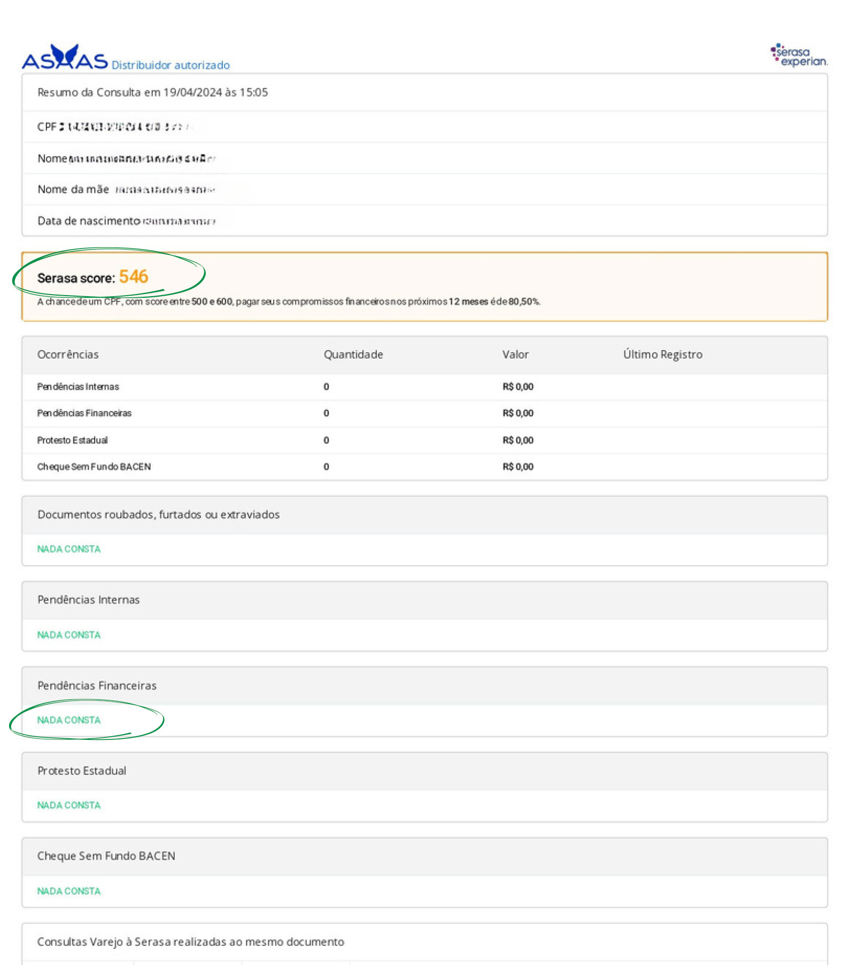Click NADA CONSTA under Cheque Sem Fundo BACEN section

[69, 891]
